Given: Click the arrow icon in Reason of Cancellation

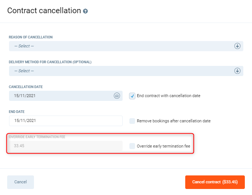Looking at the screenshot, I should [237, 46].
